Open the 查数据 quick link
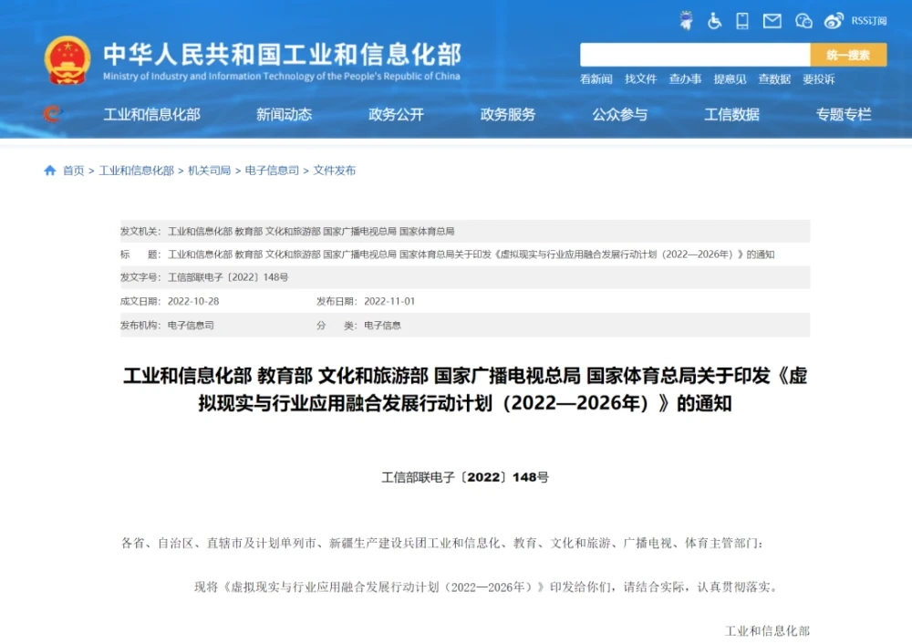This screenshot has width=912, height=644. [x=774, y=79]
